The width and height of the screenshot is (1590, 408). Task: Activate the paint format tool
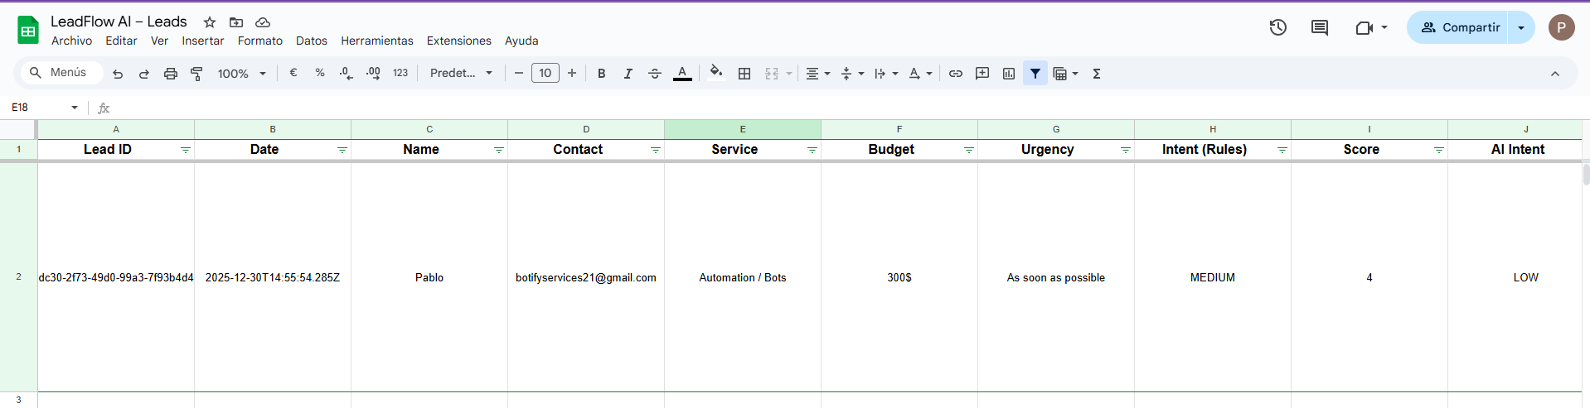click(197, 74)
